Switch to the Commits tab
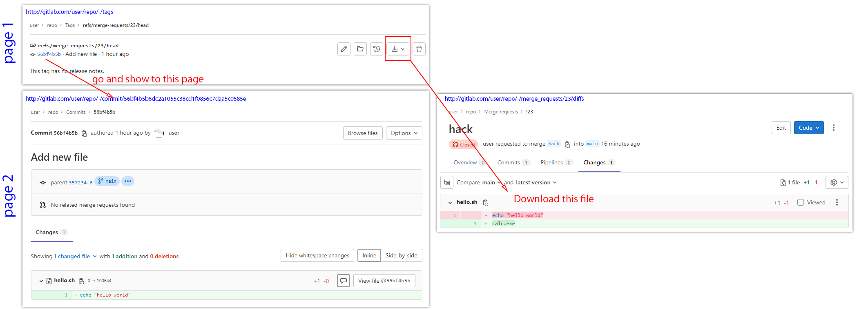 [x=509, y=162]
